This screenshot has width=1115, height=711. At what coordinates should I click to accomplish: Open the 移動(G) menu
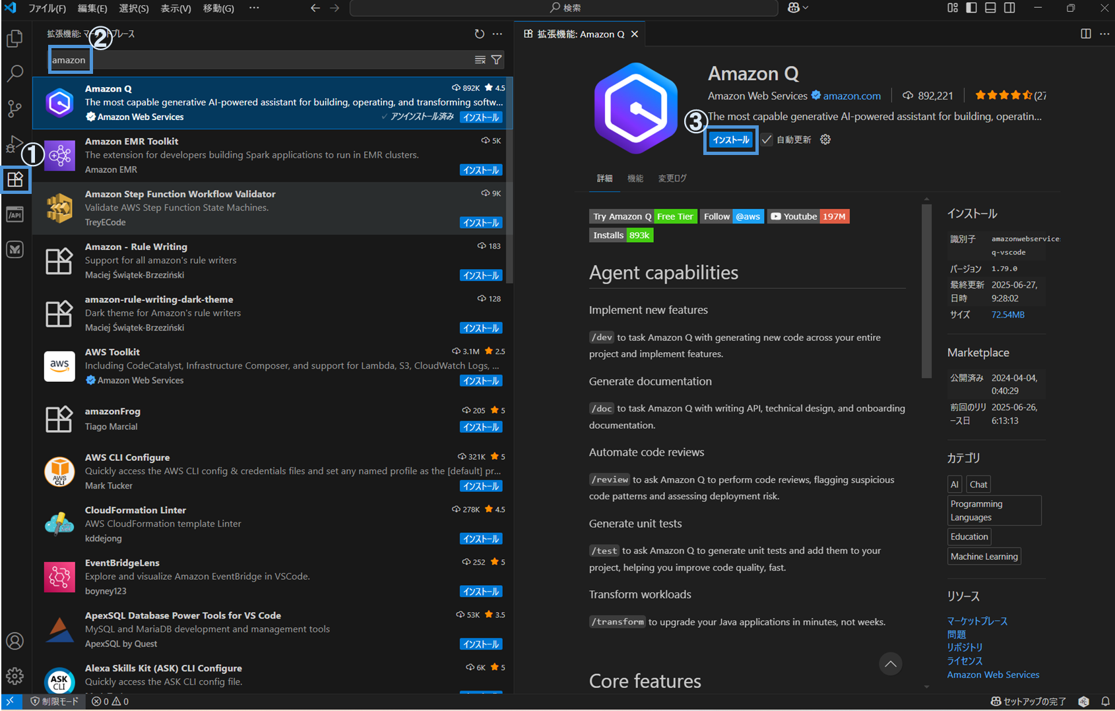click(218, 8)
